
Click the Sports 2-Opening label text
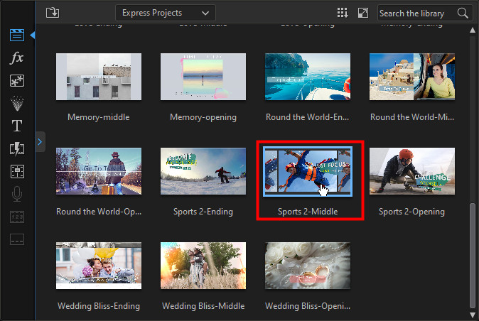click(411, 212)
